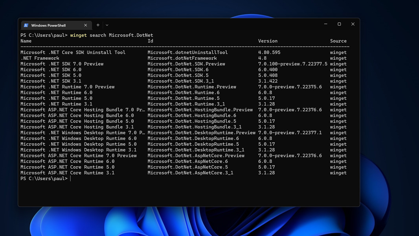Minimize the terminal window
Screen dimensions: 419x236
[325, 24]
